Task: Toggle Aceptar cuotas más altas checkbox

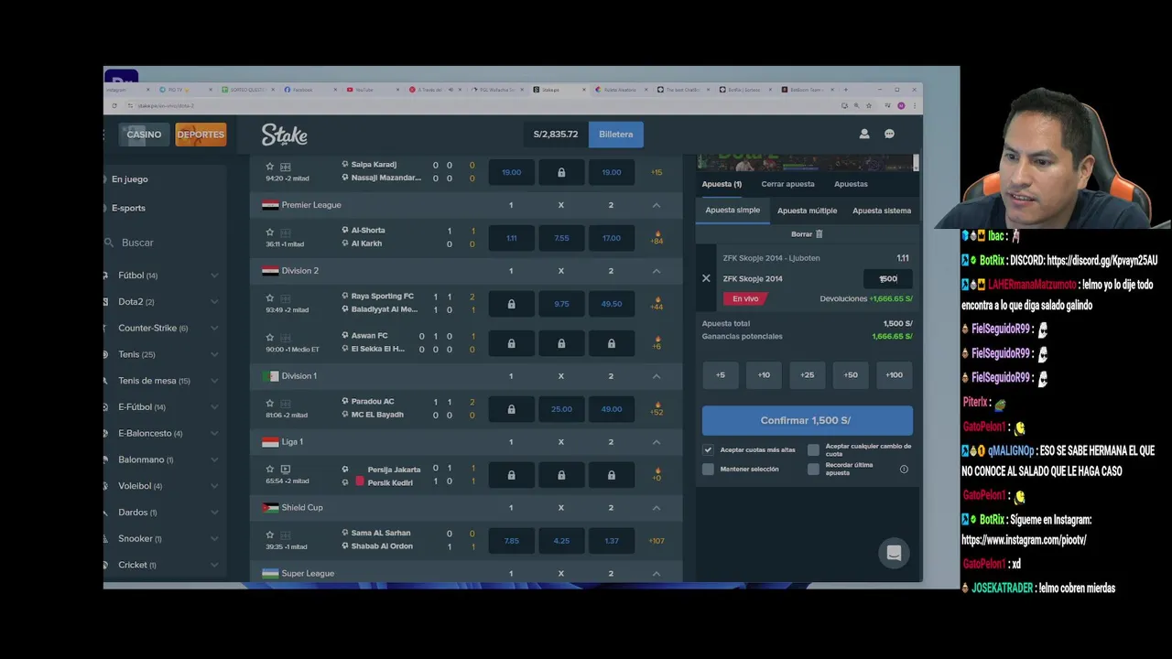Action: 708,449
